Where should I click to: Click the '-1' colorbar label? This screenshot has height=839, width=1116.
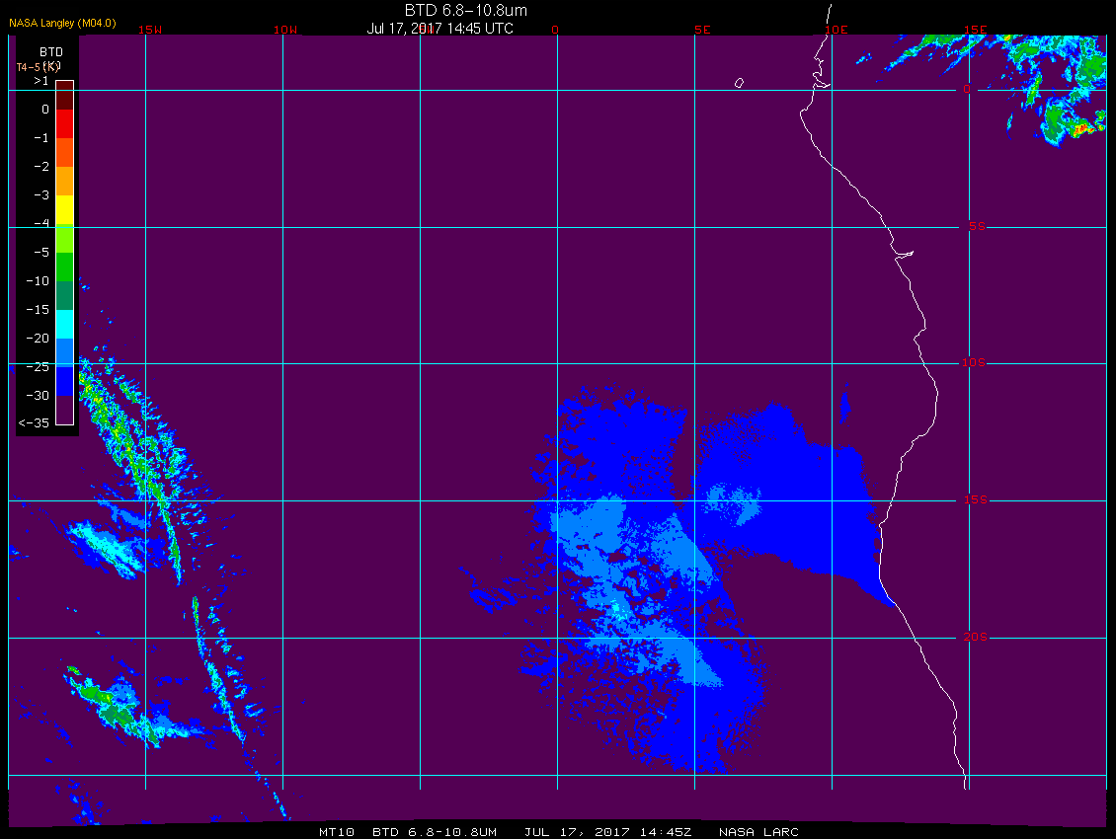(41, 138)
